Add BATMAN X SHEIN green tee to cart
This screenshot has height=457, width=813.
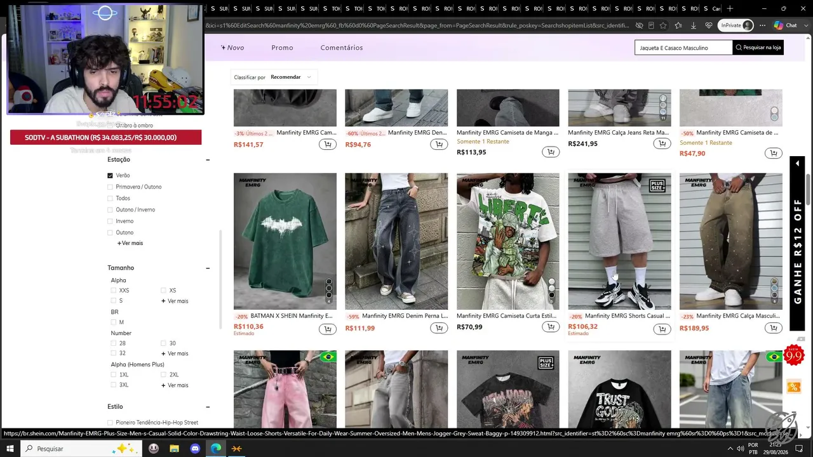click(327, 329)
